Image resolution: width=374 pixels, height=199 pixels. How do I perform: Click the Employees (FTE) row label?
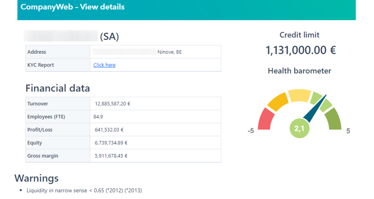[x=46, y=117]
